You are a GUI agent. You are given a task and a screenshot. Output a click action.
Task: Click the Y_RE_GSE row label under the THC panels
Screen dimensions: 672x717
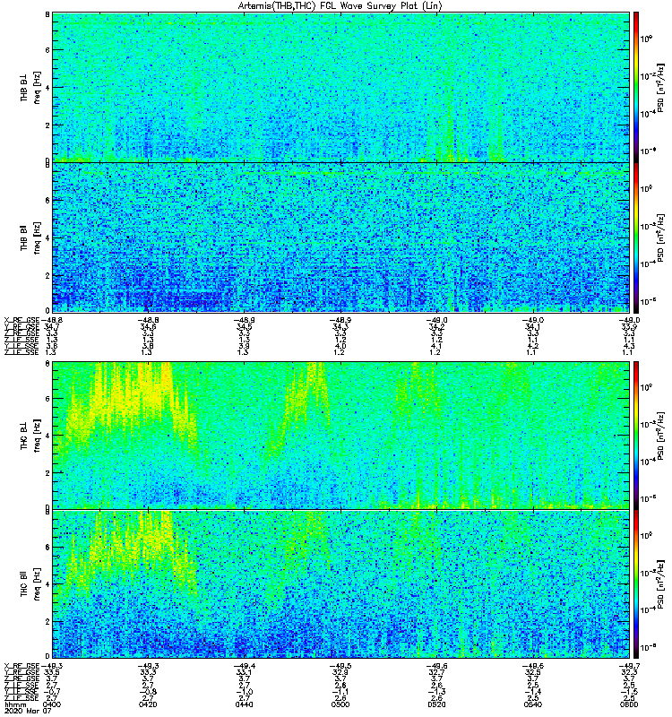pyautogui.click(x=22, y=672)
